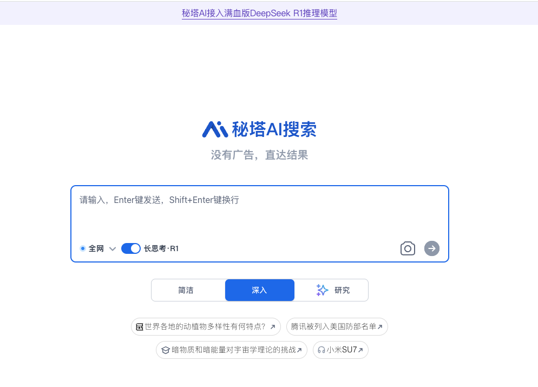538x387 pixels.
Task: Click the graduation cap icon on the dark matter suggestion
Action: [x=166, y=350]
